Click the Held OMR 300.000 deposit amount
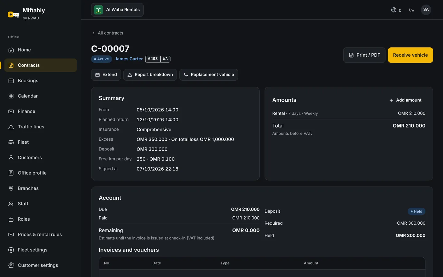 coord(411,235)
